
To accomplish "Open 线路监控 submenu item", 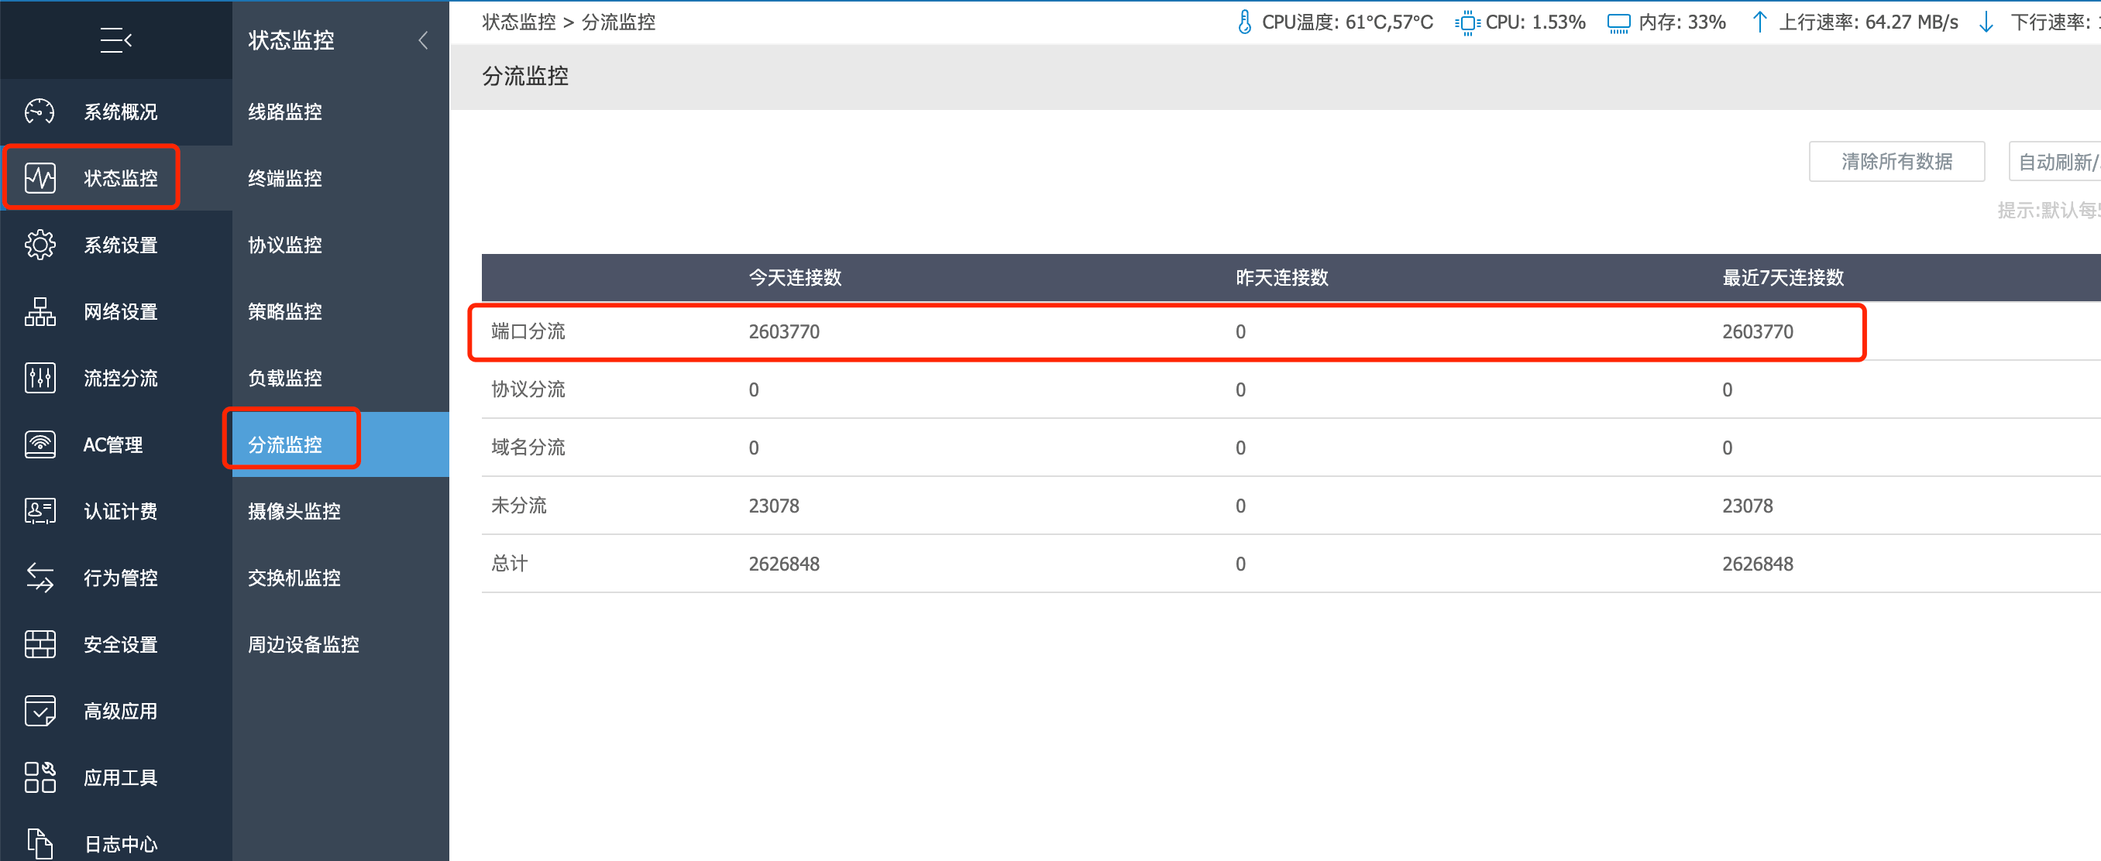I will 284,111.
